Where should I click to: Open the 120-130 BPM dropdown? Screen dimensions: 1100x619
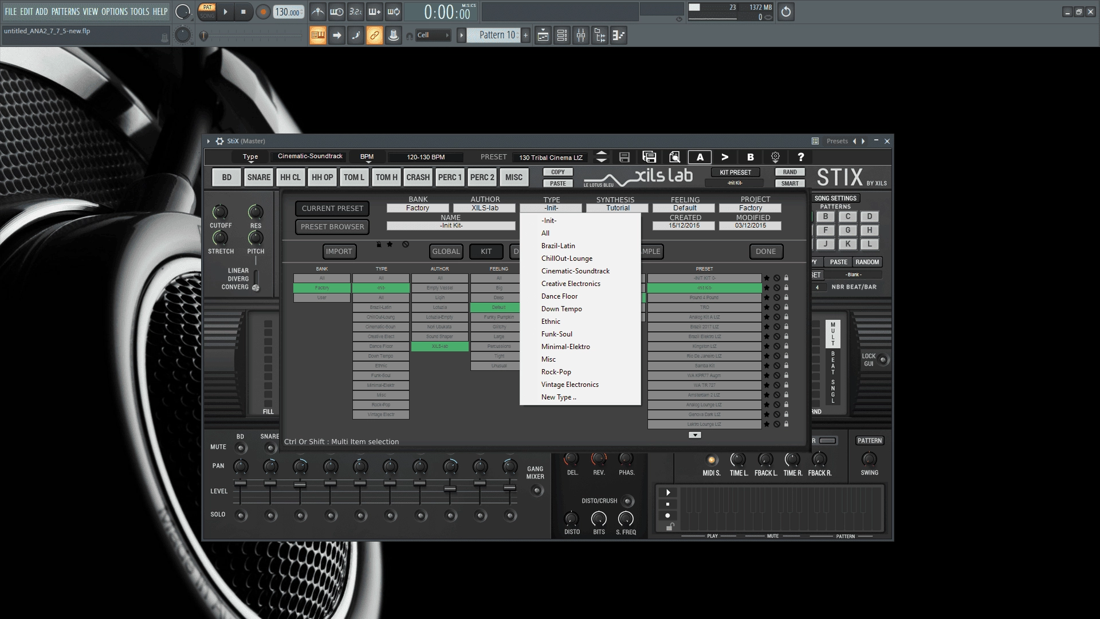(426, 157)
